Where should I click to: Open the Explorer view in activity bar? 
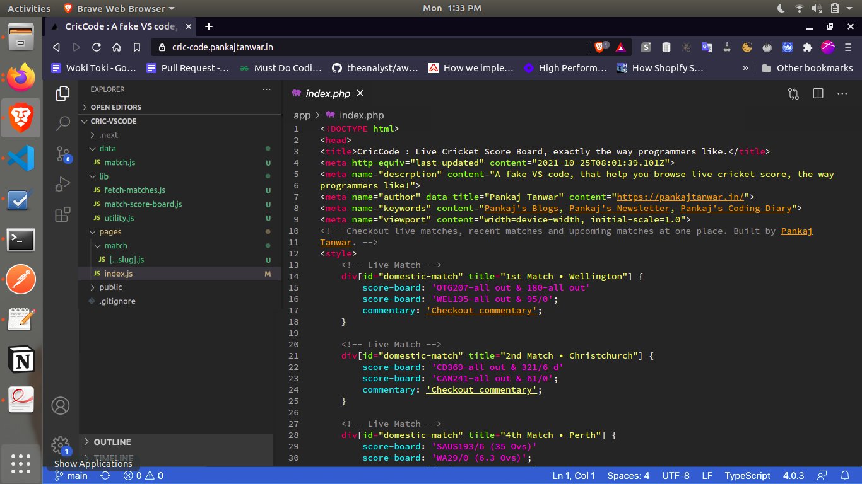click(62, 94)
